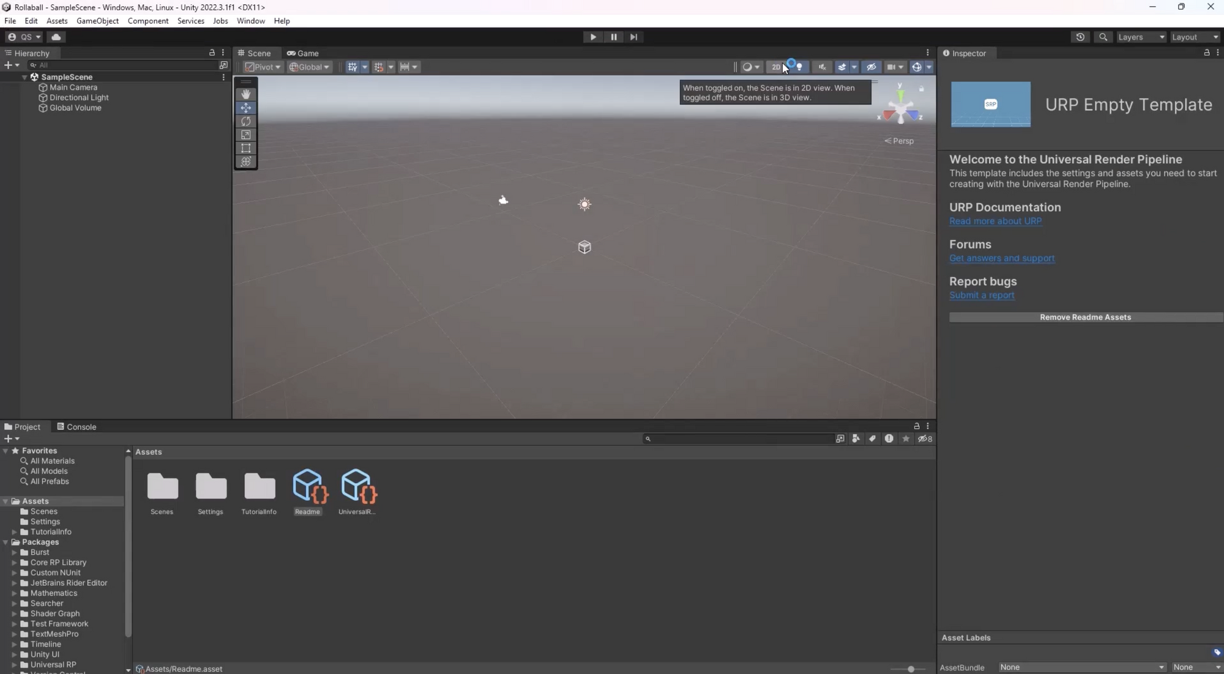Image resolution: width=1224 pixels, height=674 pixels.
Task: Select the Scale tool
Action: [245, 135]
